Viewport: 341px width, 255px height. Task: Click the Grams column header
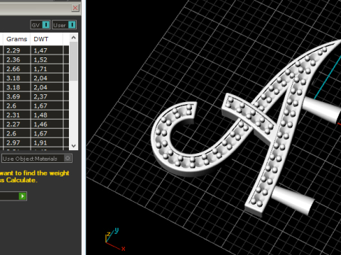pyautogui.click(x=16, y=39)
